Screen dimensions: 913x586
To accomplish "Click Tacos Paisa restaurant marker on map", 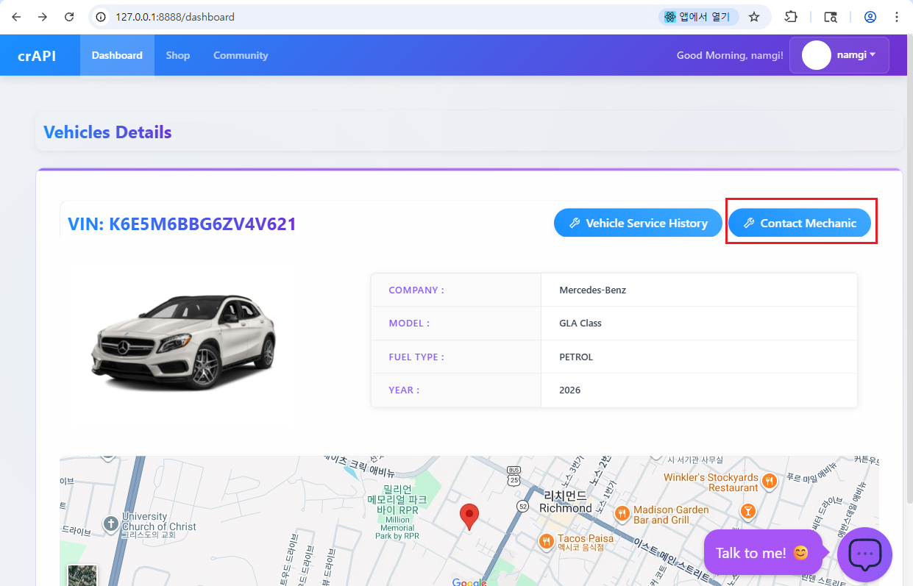I will 546,542.
